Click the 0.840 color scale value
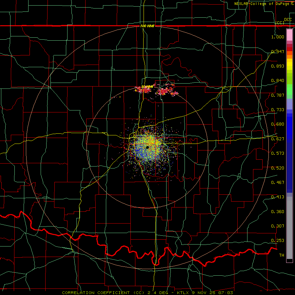Viewport: 295px width, 295px height. coord(278,81)
